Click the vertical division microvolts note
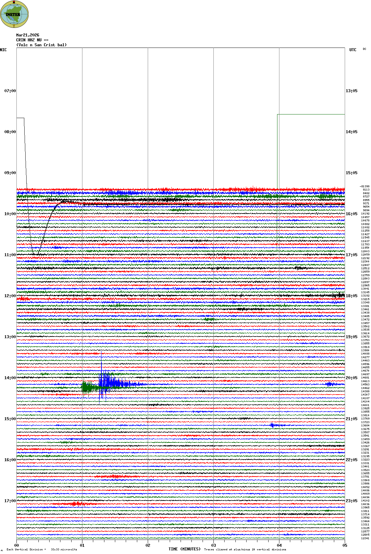371x554 pixels. [x=42, y=549]
